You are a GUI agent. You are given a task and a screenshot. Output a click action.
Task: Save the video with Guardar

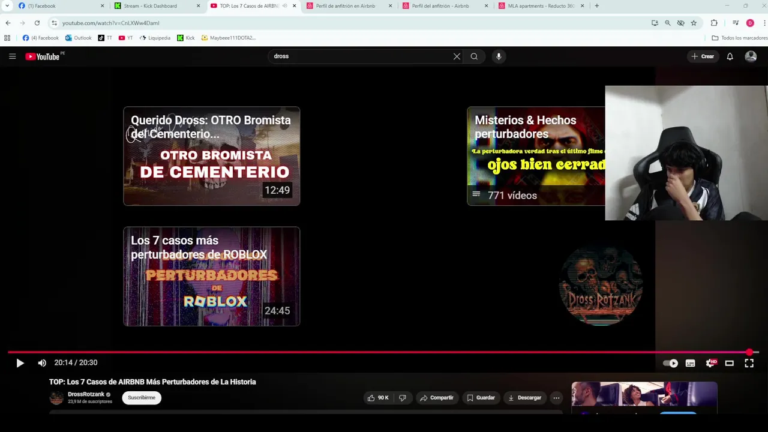coord(481,398)
